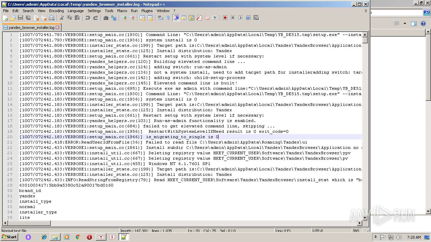Open the Replace dialog icon
431x242 pixels.
click(113, 18)
